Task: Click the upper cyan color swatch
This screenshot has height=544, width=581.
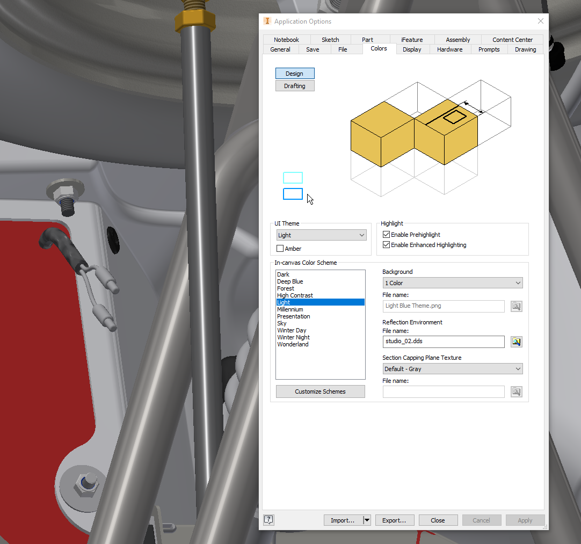Action: 293,177
